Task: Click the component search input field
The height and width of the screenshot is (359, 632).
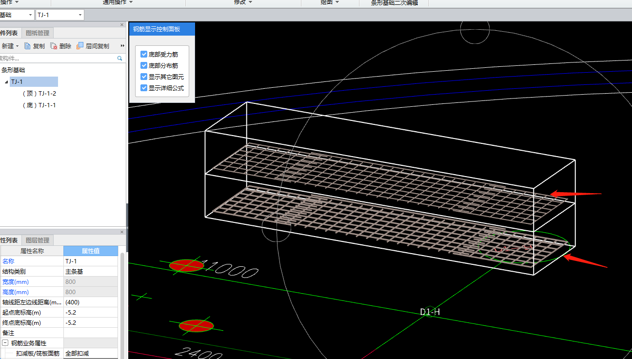Action: pos(58,58)
